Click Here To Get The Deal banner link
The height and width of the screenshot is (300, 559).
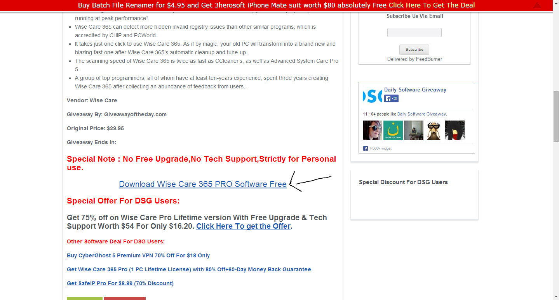(432, 5)
